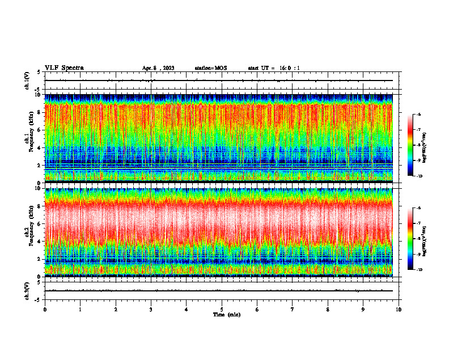Click the "4" frequency tick of ch.2 spectrogram
The height and width of the screenshot is (347, 449).
point(40,242)
